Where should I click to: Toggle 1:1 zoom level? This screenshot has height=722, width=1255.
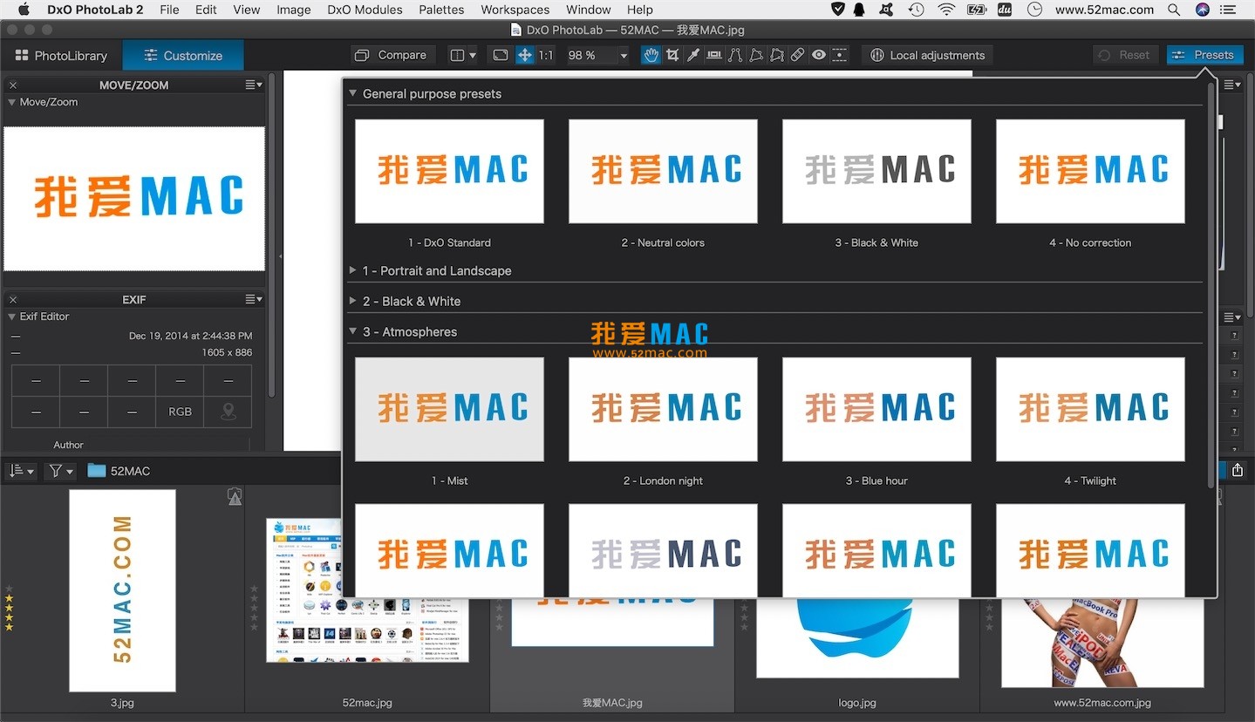(546, 55)
